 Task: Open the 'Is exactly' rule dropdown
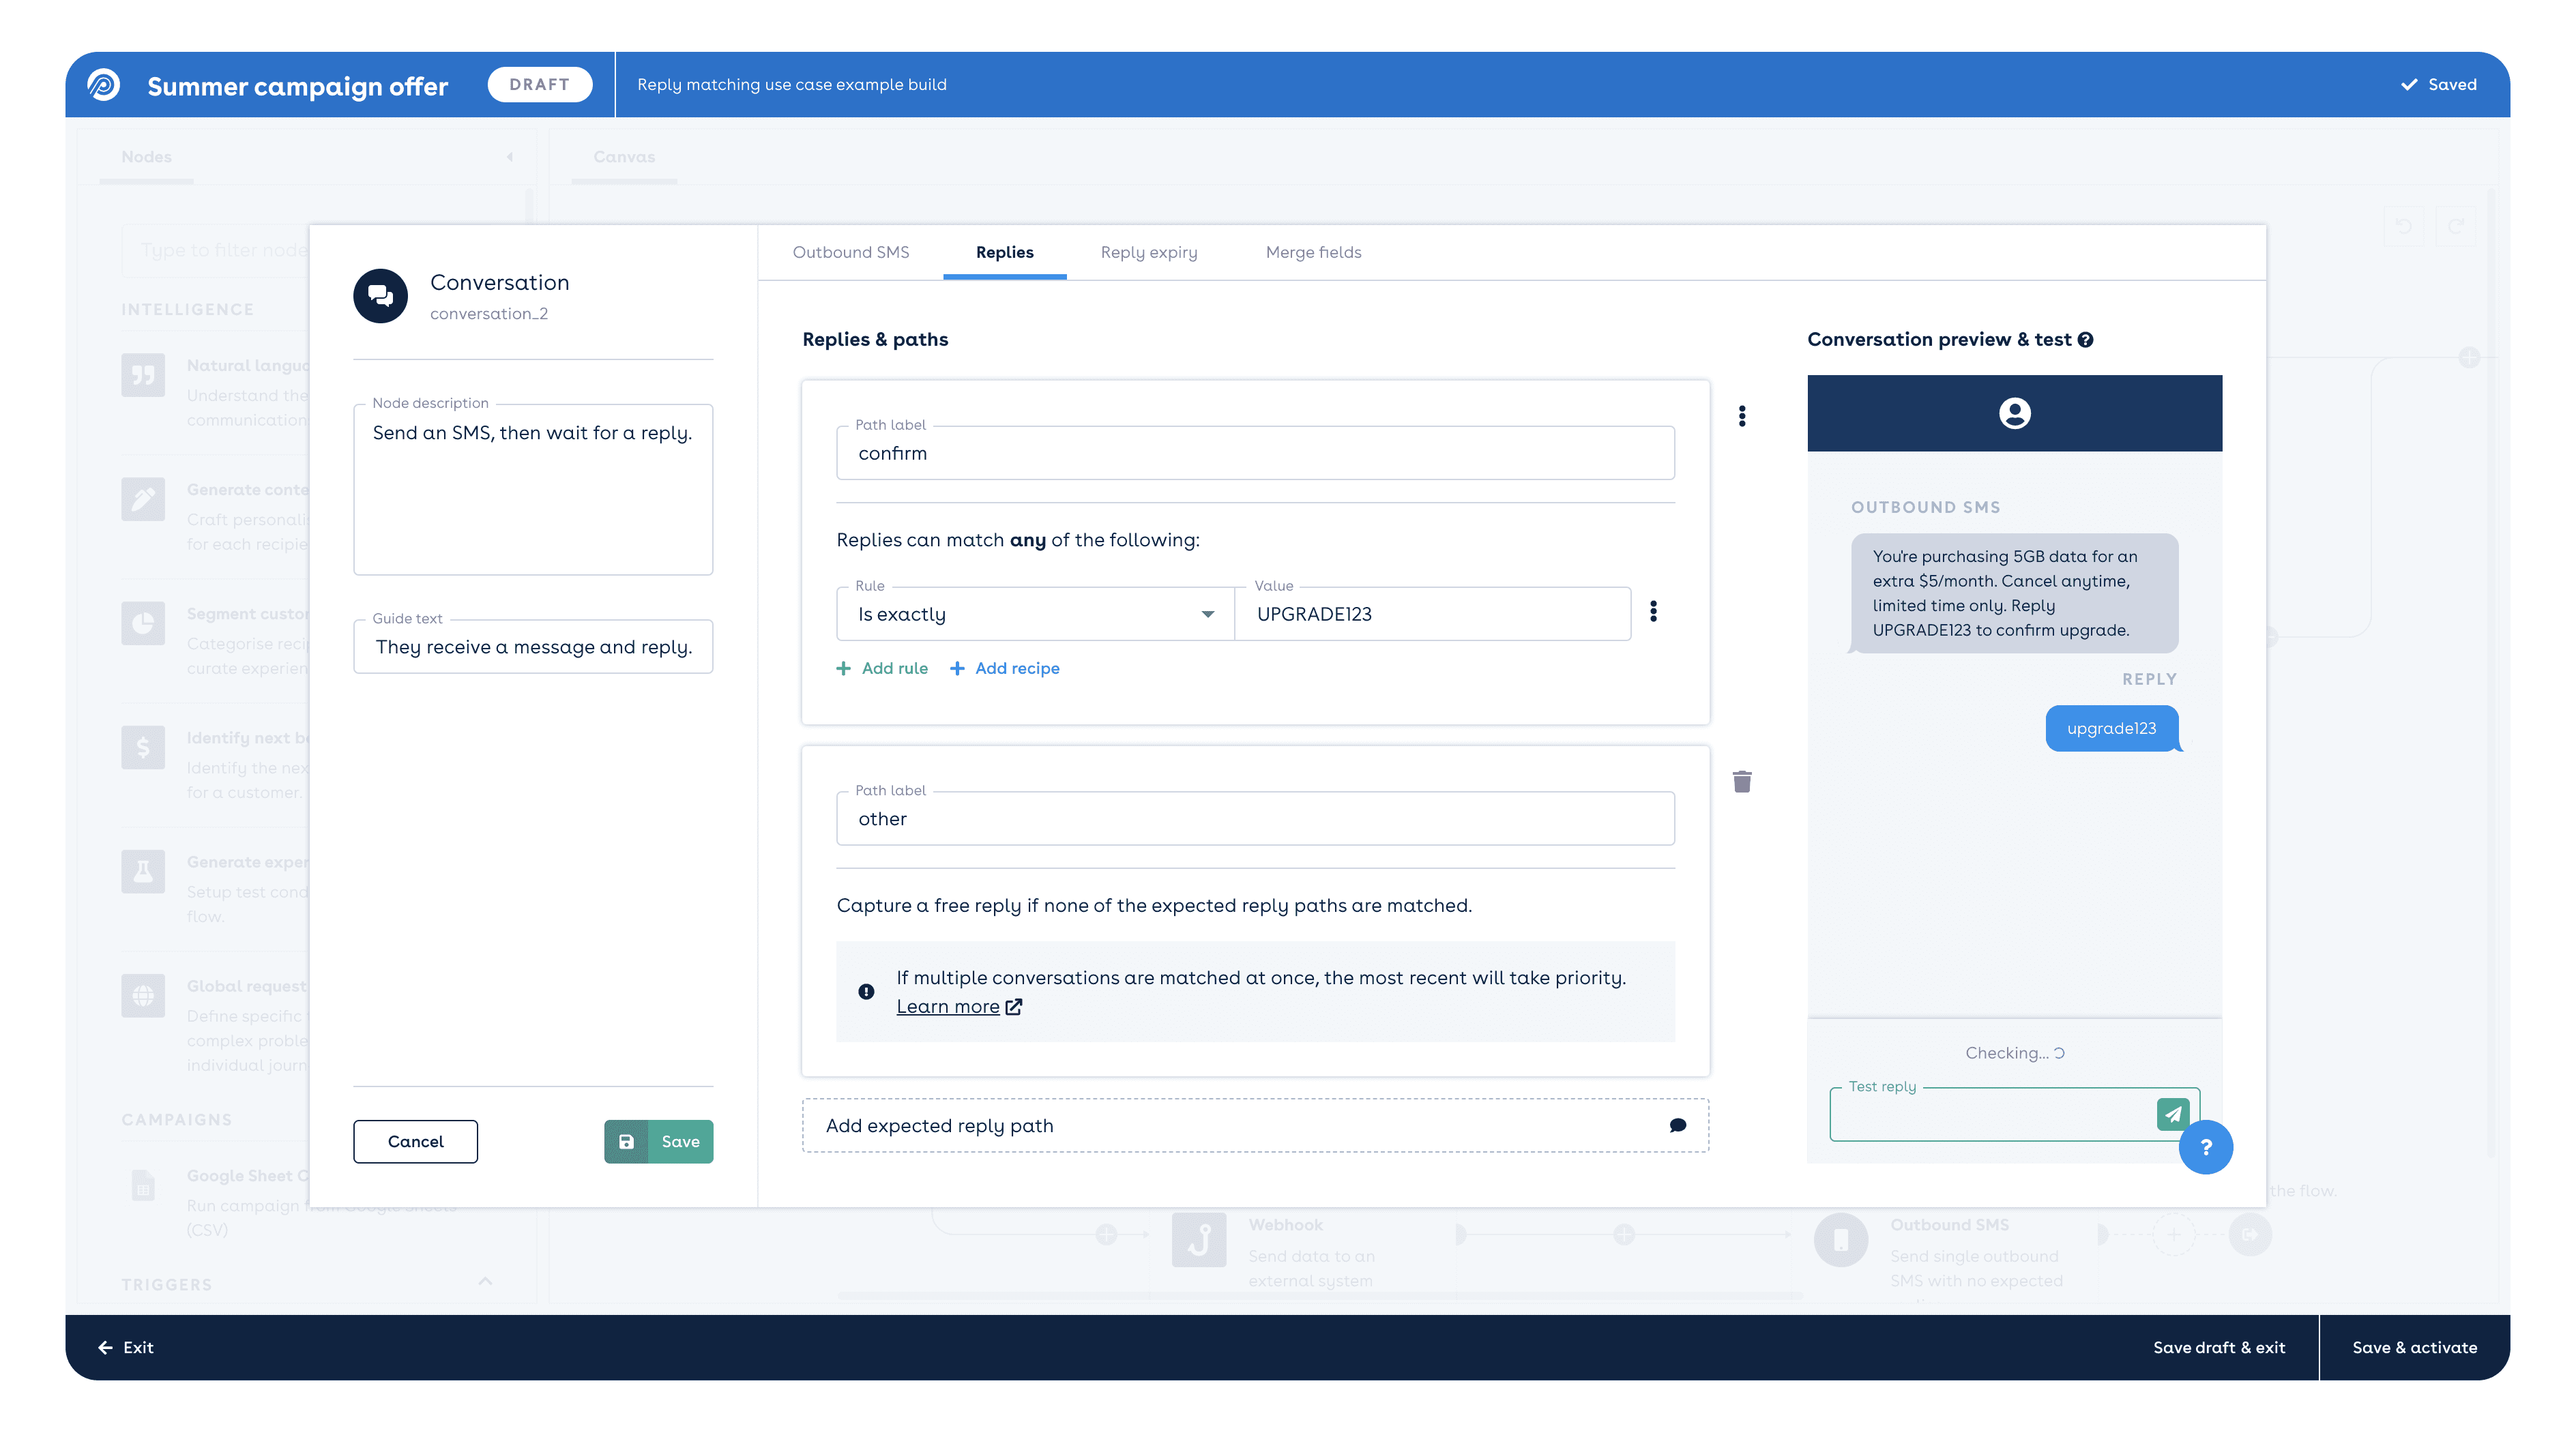tap(1034, 614)
